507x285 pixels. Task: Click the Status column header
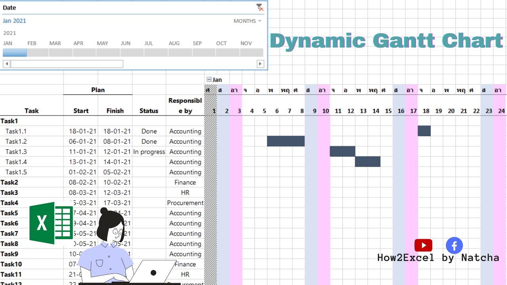click(149, 111)
